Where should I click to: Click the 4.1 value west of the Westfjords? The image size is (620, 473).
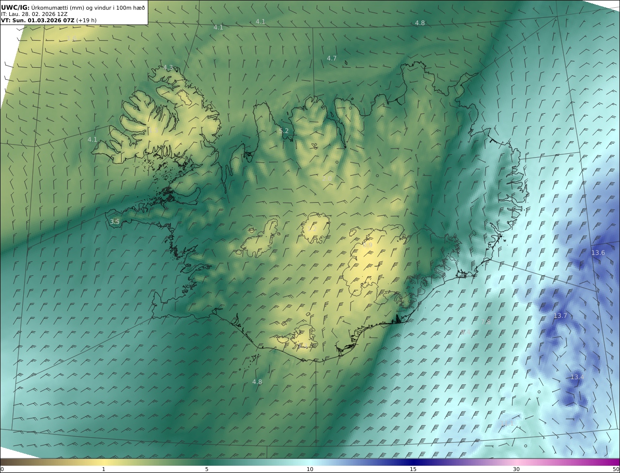coord(92,140)
